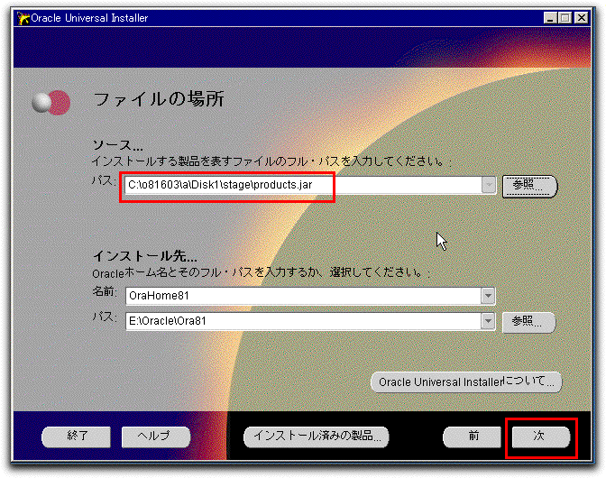Open the Oracle home name dropdown
The height and width of the screenshot is (478, 606).
[489, 295]
